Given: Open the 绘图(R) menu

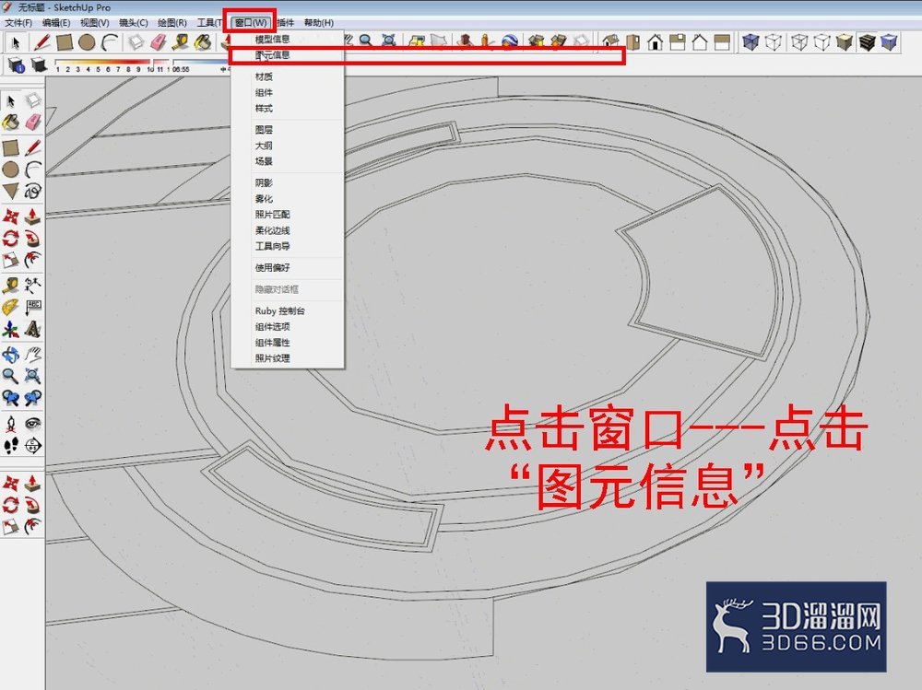Looking at the screenshot, I should point(172,22).
